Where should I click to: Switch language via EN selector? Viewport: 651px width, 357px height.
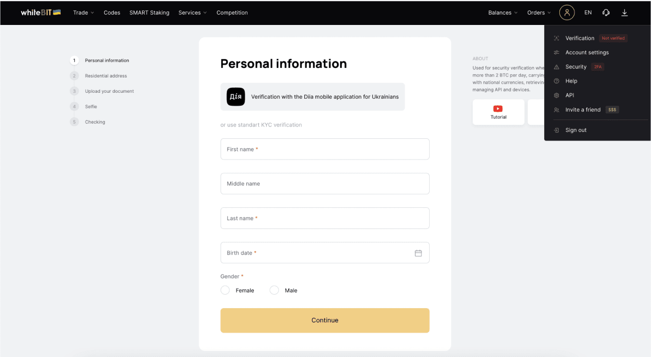(588, 12)
